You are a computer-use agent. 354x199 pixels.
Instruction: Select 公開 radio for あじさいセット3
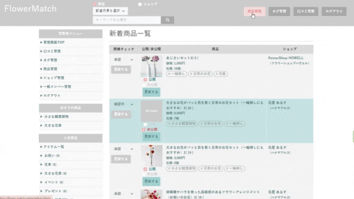coord(145,80)
